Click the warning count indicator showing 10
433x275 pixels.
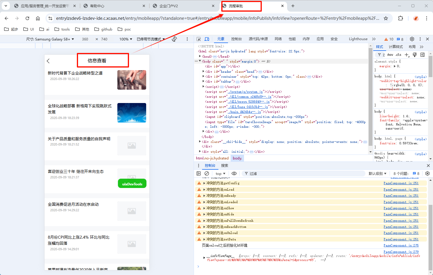(x=389, y=39)
